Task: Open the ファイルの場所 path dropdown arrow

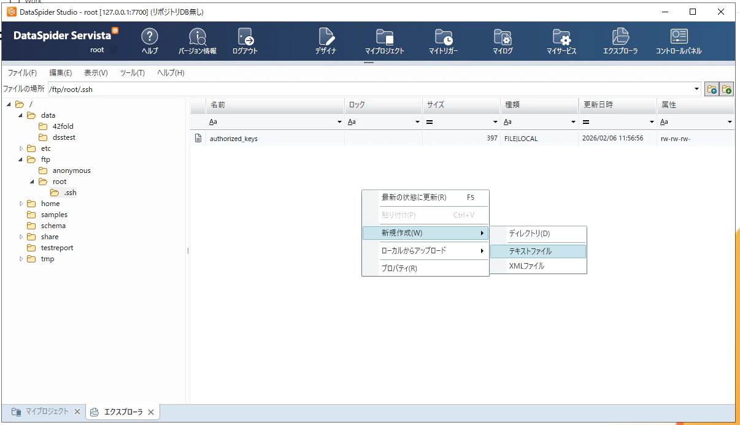Action: tap(697, 90)
